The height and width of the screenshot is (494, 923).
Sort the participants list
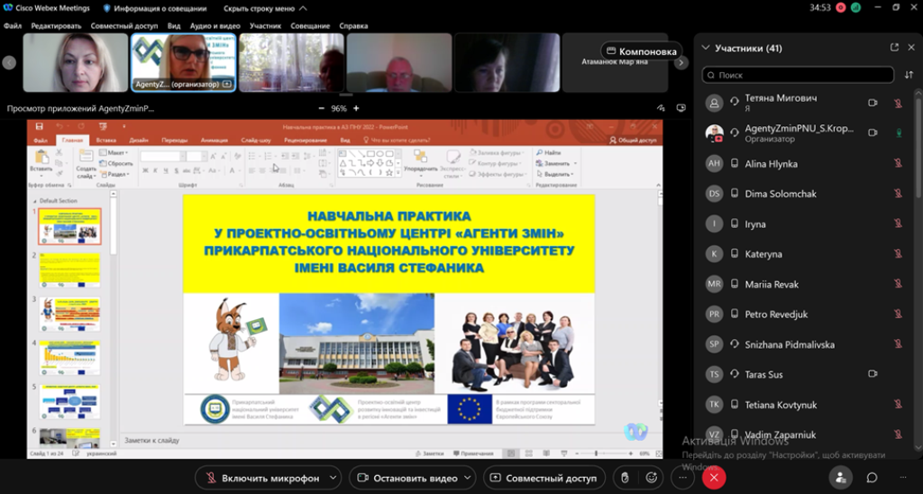[x=908, y=75]
